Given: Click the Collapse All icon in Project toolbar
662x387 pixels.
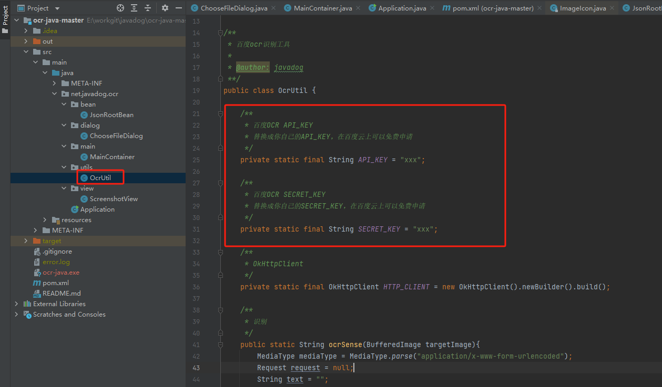Looking at the screenshot, I should coord(147,8).
